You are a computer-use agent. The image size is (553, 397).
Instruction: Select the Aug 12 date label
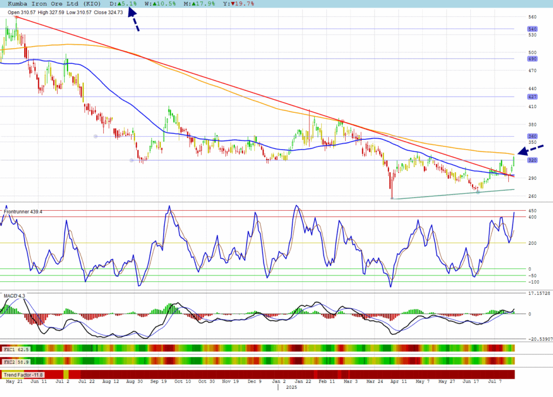pos(110,381)
